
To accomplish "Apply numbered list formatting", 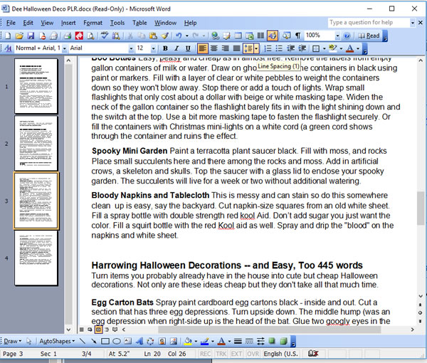I will click(x=268, y=48).
